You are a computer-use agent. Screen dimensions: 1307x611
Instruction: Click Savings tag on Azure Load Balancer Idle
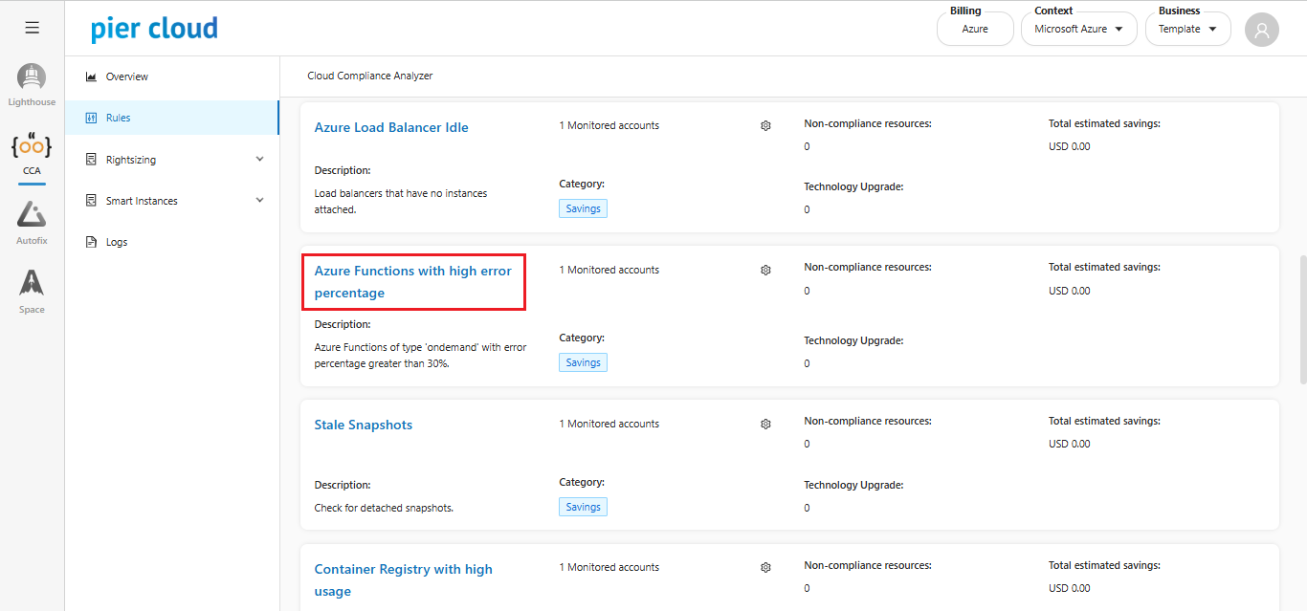tap(583, 208)
